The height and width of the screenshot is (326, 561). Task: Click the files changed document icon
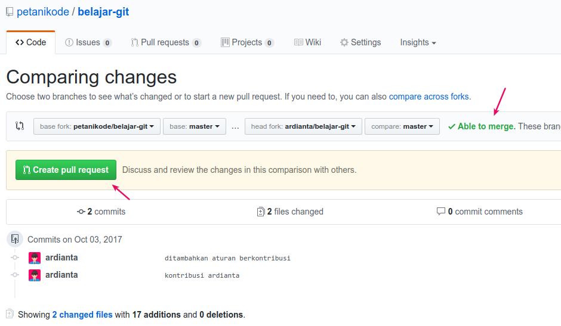(x=260, y=212)
